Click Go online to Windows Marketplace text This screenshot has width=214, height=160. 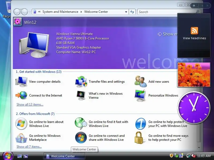point(45,138)
